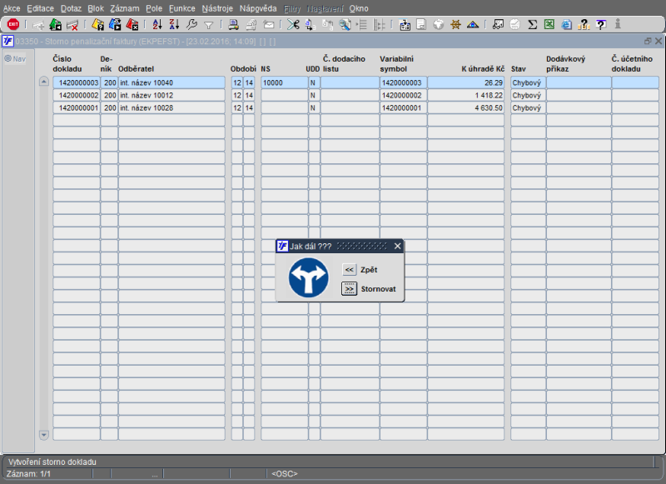Select document number 1420000002 field
This screenshot has width=666, height=484.
tap(77, 96)
